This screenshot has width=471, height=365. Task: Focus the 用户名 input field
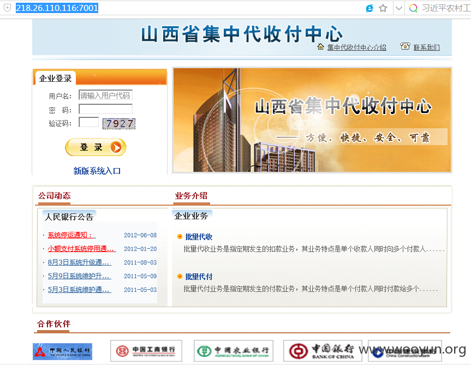point(105,95)
